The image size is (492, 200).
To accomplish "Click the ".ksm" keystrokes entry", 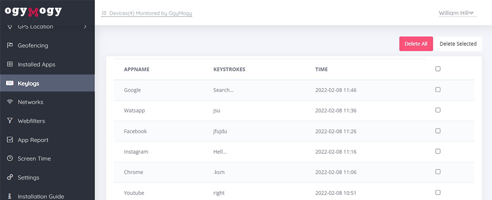I will [x=219, y=172].
